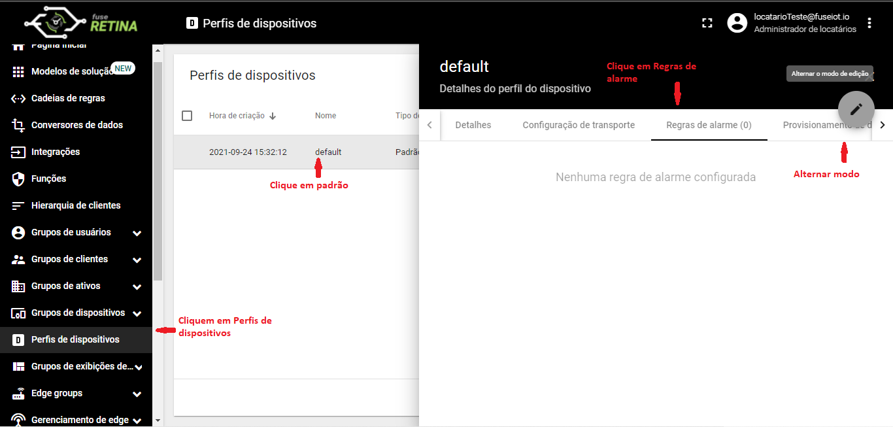Click the Padrão type cell
The height and width of the screenshot is (427, 893).
pyautogui.click(x=407, y=152)
